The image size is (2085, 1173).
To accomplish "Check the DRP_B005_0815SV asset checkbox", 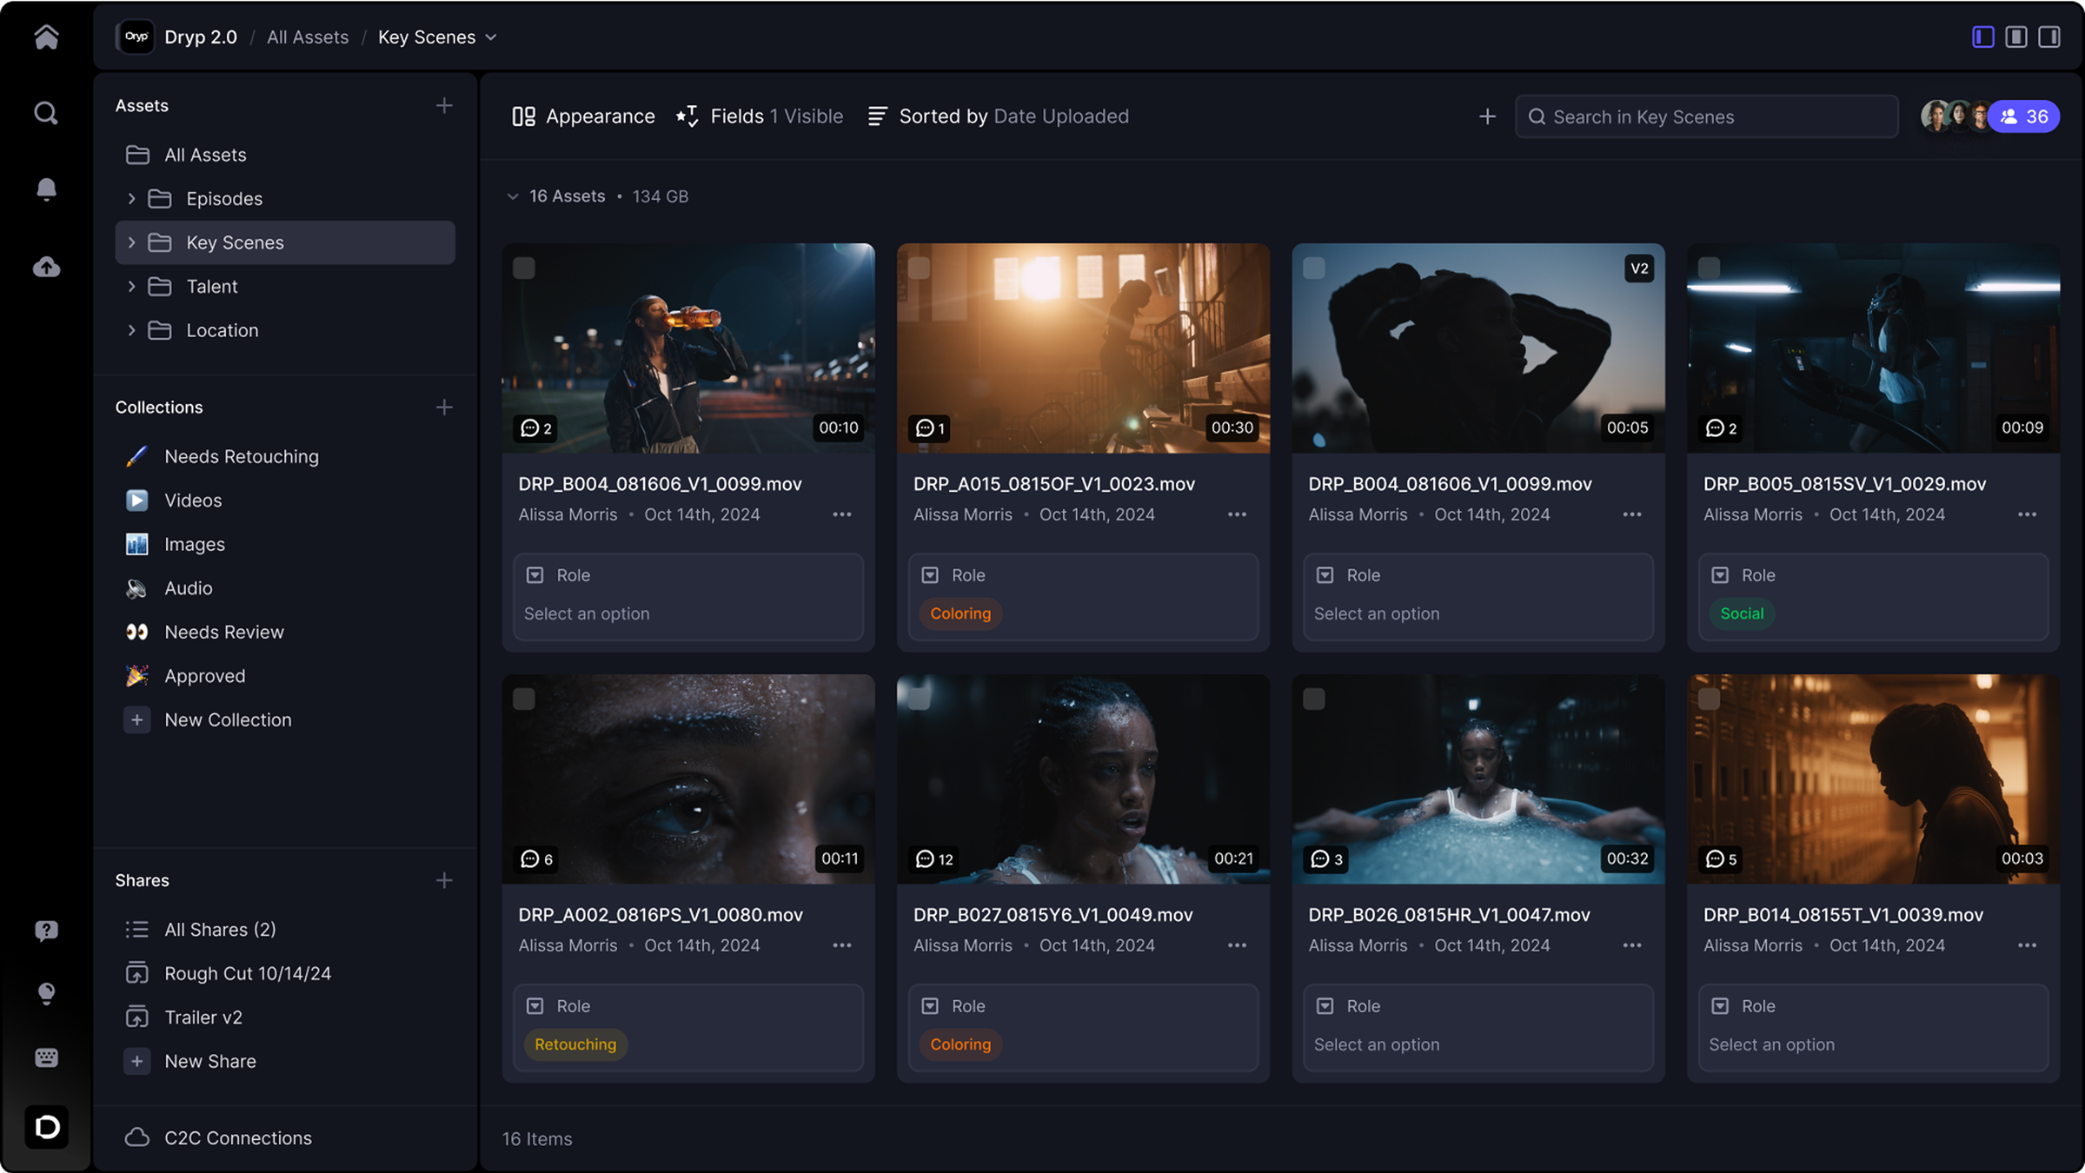I will pos(1709,268).
